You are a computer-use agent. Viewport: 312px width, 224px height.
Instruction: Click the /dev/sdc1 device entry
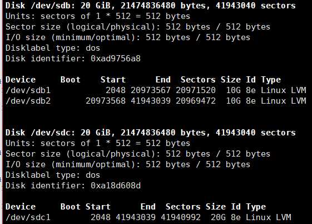[x=28, y=217]
